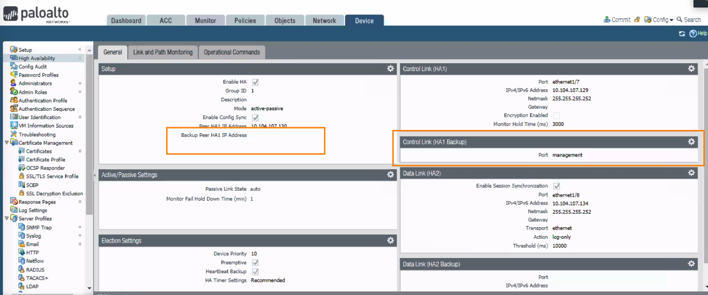Open the Link and Path Monitoring tab
The height and width of the screenshot is (295, 708).
[x=163, y=52]
